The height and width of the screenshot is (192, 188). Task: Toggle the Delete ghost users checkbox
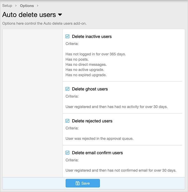pyautogui.click(x=67, y=89)
